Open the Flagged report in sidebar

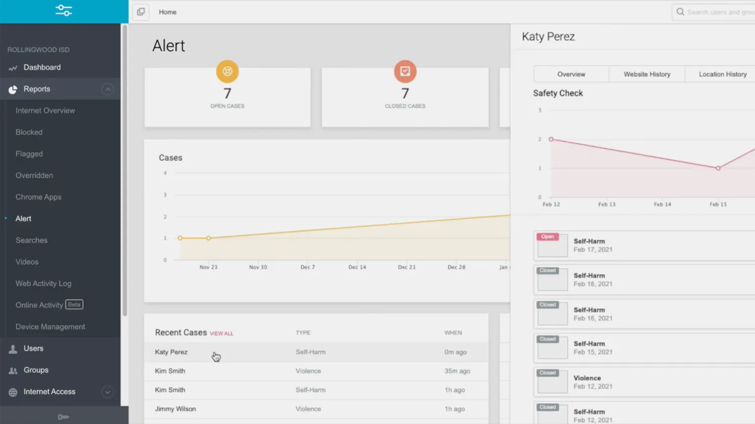[x=29, y=154]
